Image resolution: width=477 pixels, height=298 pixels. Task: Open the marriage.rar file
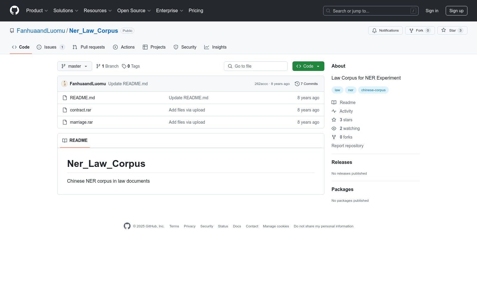(81, 122)
